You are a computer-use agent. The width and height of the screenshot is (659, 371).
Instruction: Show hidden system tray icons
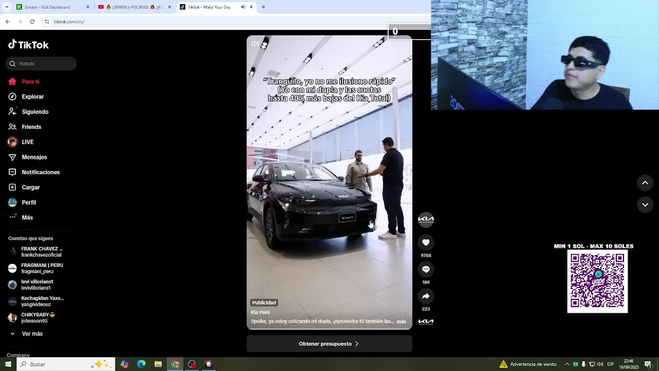(567, 364)
